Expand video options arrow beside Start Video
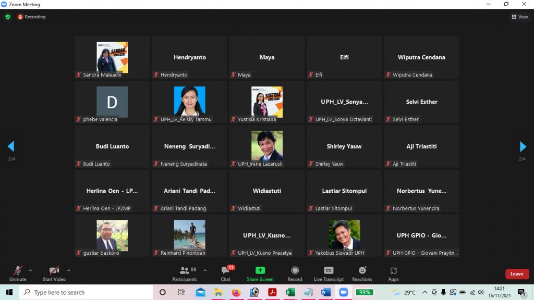Screen dimensions: 534x300 pos(69,270)
